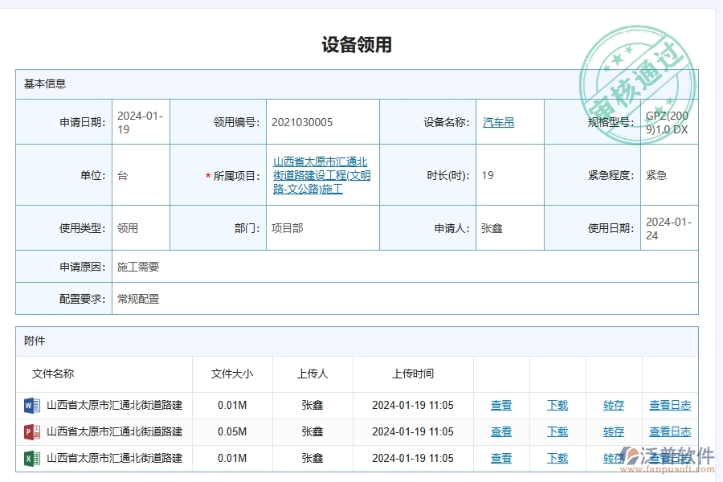The height and width of the screenshot is (482, 723).
Task: Click 转存 on the first attachment row
Action: coord(613,406)
